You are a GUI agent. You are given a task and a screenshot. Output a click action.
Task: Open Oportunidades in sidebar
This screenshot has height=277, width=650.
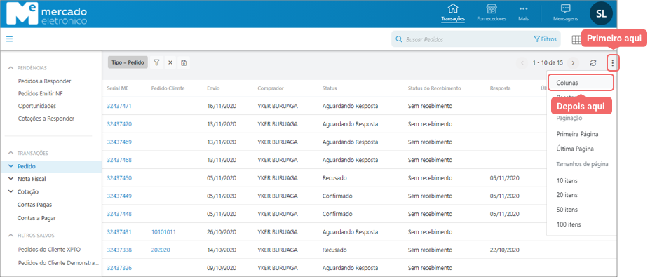coord(37,106)
